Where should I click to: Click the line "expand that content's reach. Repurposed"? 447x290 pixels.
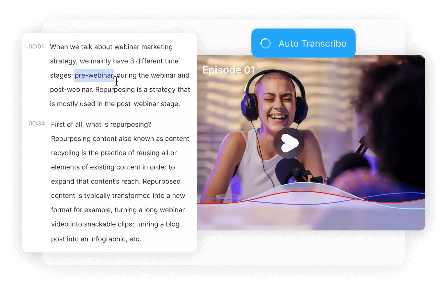(x=116, y=182)
